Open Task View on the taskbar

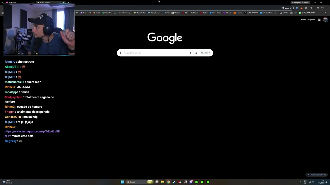click(x=157, y=182)
